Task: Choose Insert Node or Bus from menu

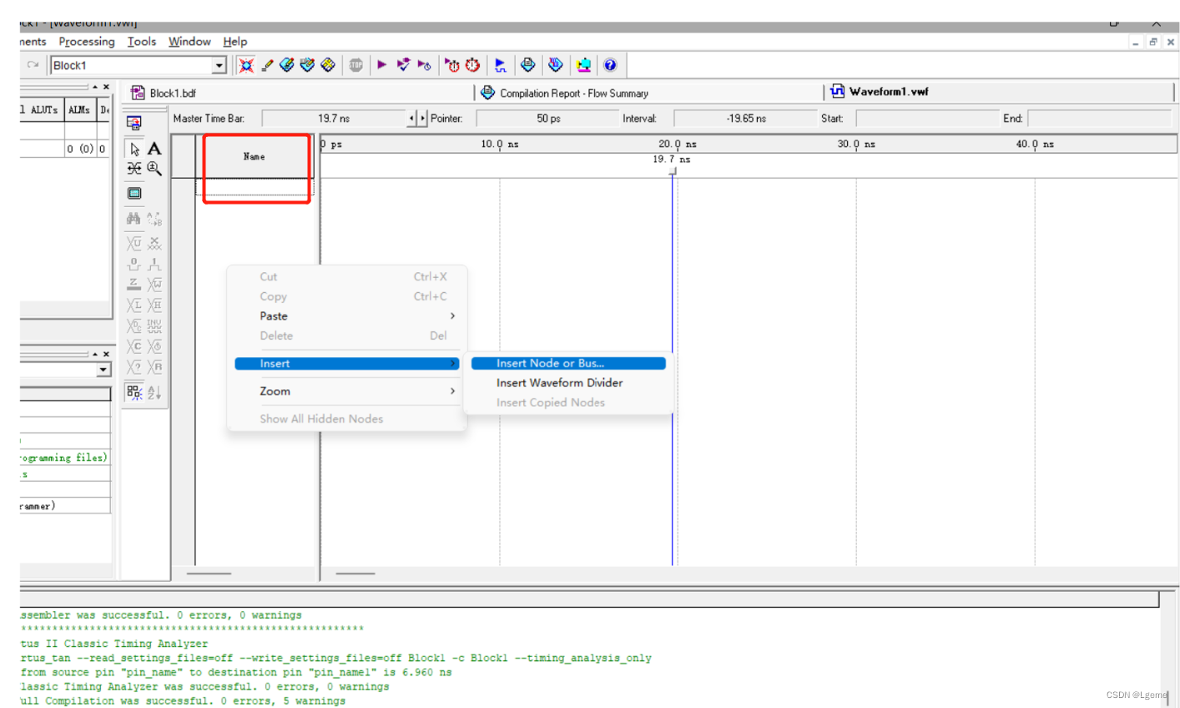Action: pos(551,362)
